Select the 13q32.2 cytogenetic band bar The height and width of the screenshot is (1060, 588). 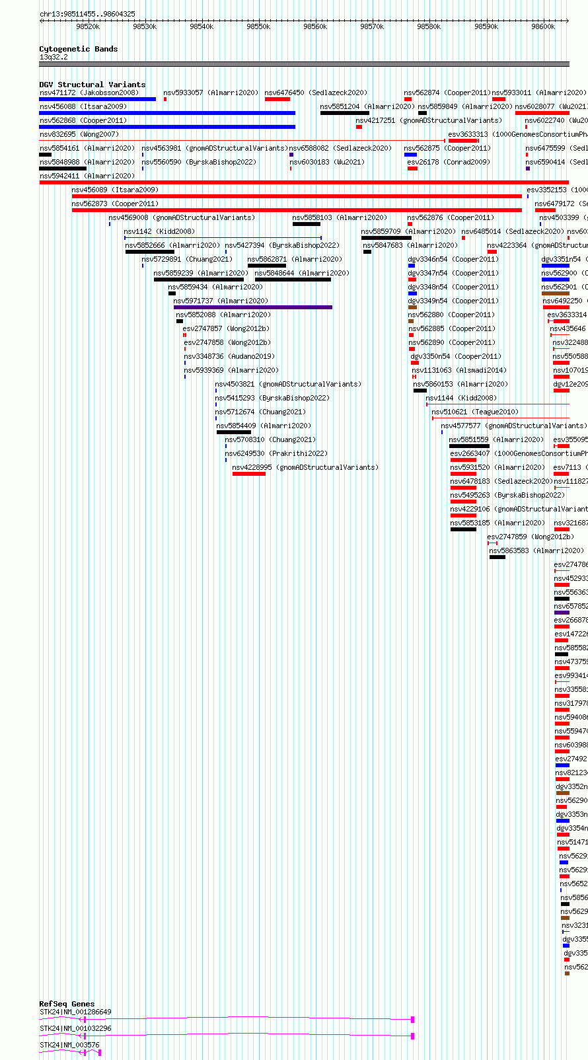coord(304,64)
